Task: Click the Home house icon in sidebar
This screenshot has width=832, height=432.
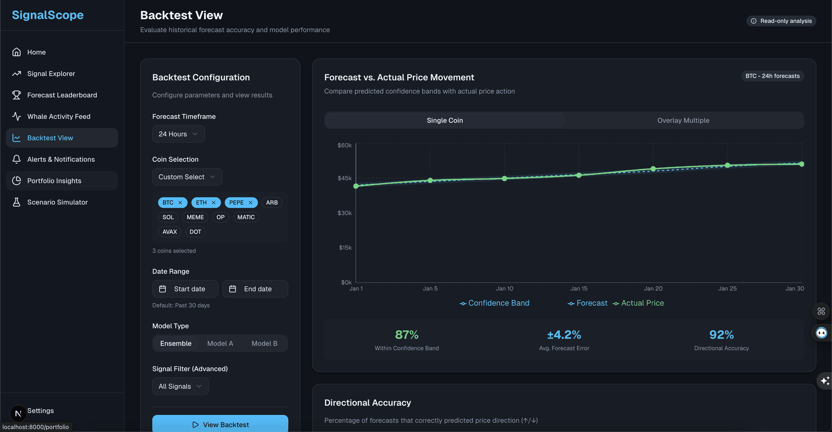Action: [x=17, y=52]
